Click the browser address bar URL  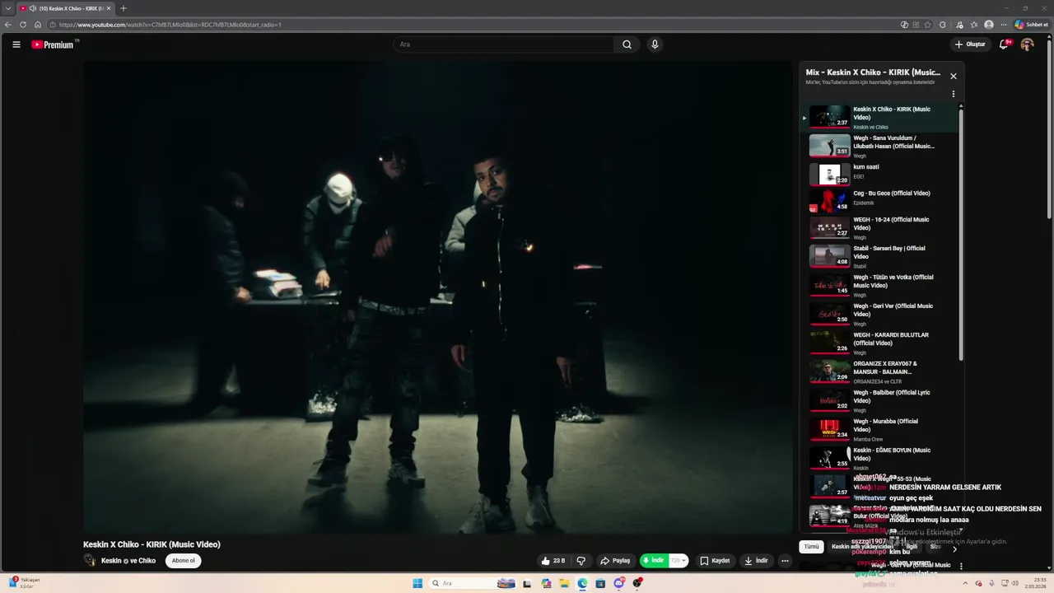coord(170,25)
